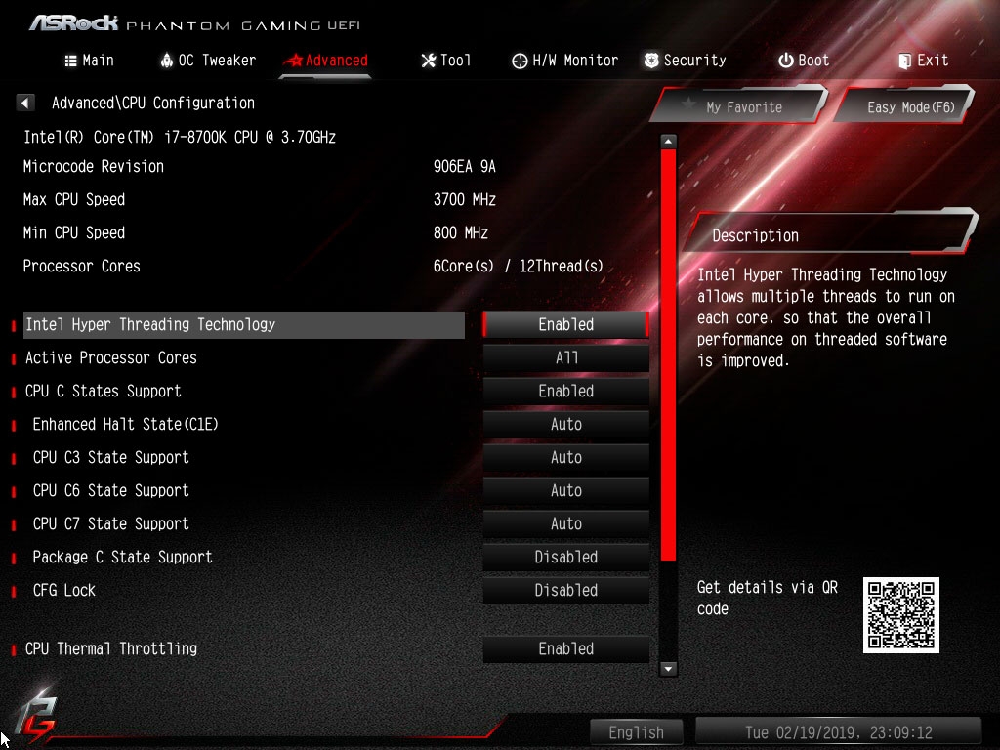
Task: Click Intel Core i7-8700K CPU title
Action: coord(180,137)
